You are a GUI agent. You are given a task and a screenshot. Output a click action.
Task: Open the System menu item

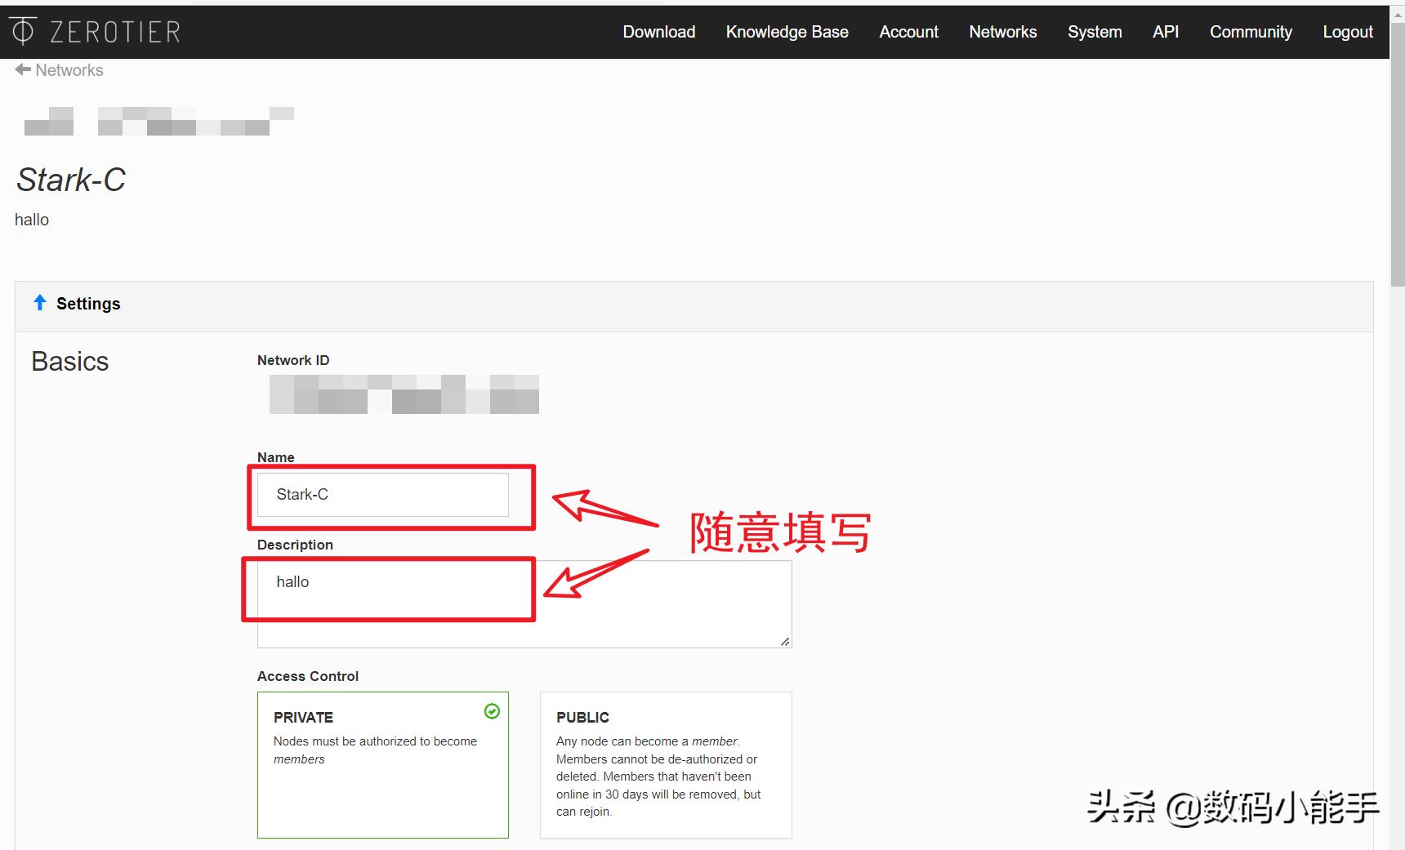point(1094,31)
